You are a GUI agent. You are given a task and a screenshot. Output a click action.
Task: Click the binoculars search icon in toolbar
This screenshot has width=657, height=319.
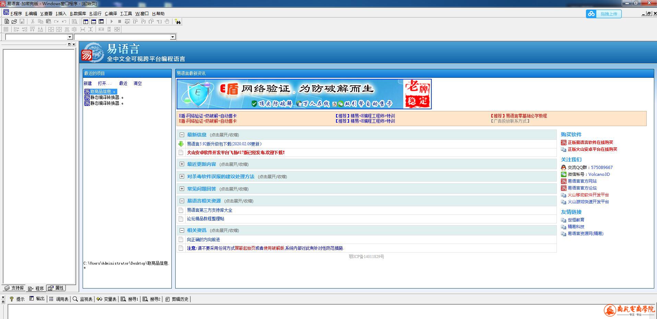[178, 22]
